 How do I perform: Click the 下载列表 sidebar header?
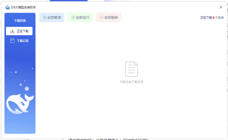20,21
